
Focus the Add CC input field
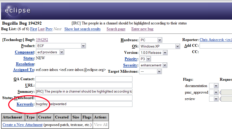pos(216,46)
